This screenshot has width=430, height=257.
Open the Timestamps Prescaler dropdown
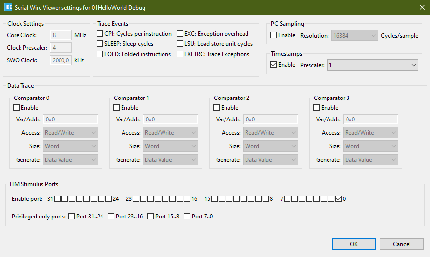[372, 65]
